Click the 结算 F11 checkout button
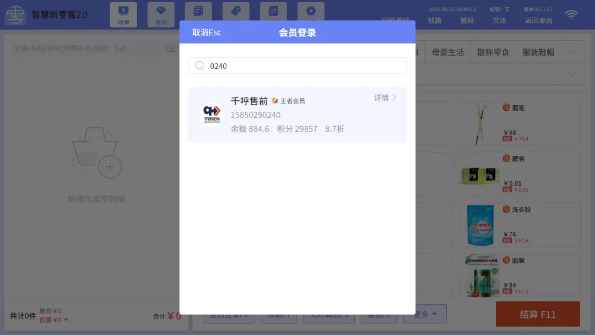 [x=538, y=314]
